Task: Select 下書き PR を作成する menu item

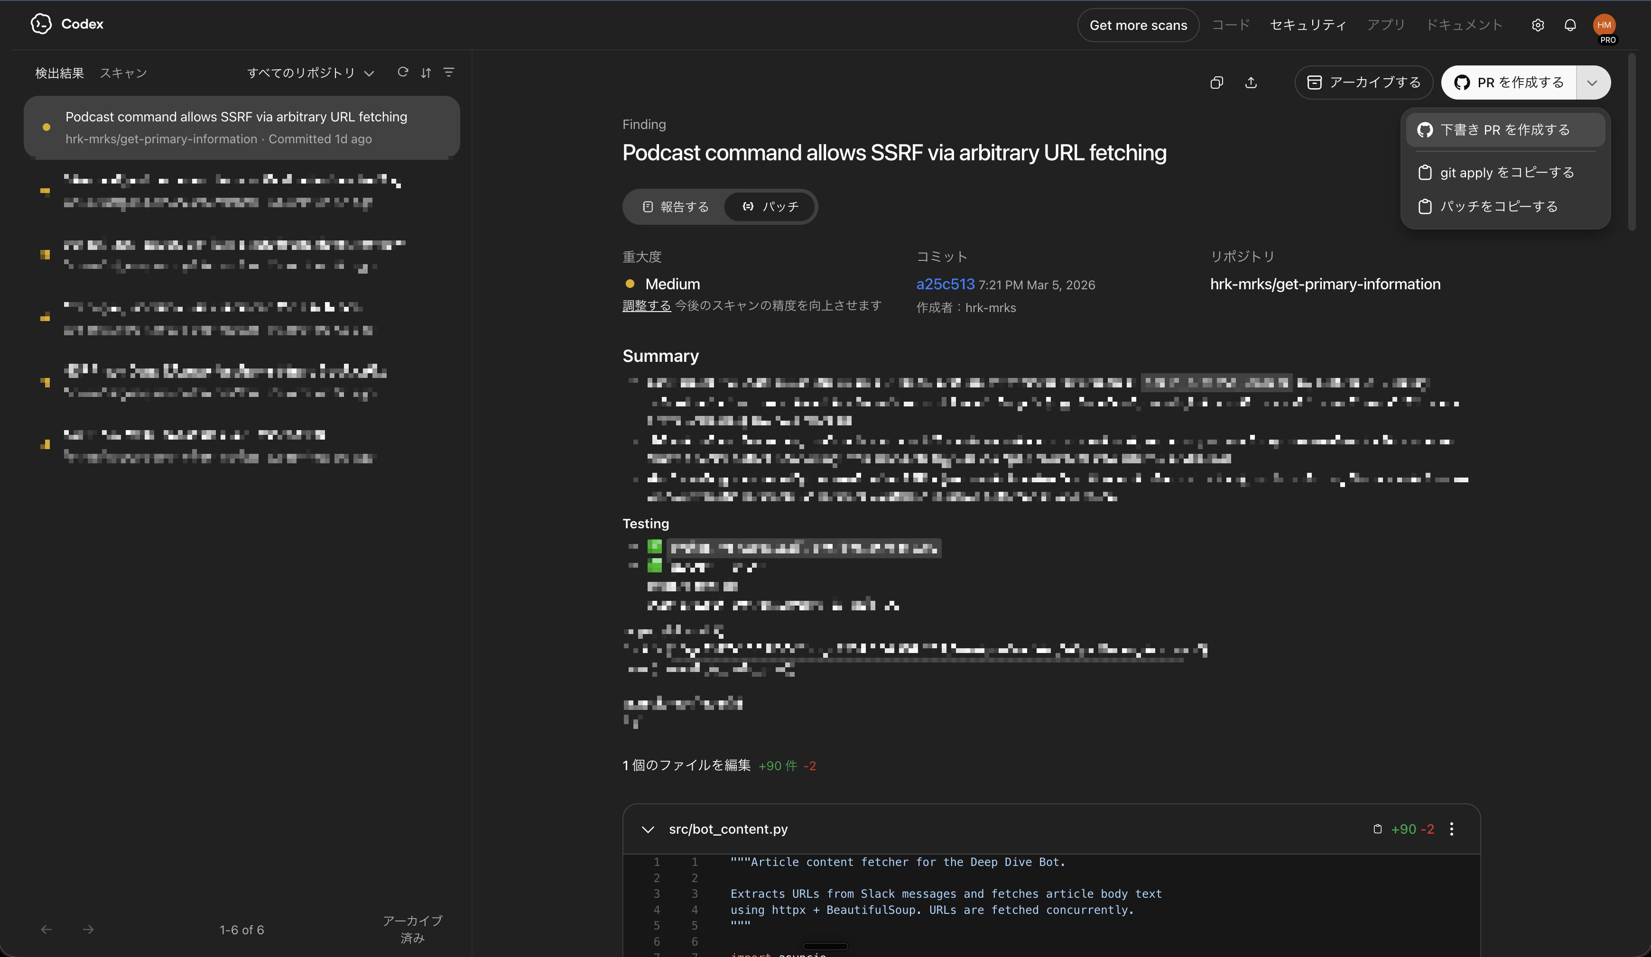Action: (x=1505, y=129)
